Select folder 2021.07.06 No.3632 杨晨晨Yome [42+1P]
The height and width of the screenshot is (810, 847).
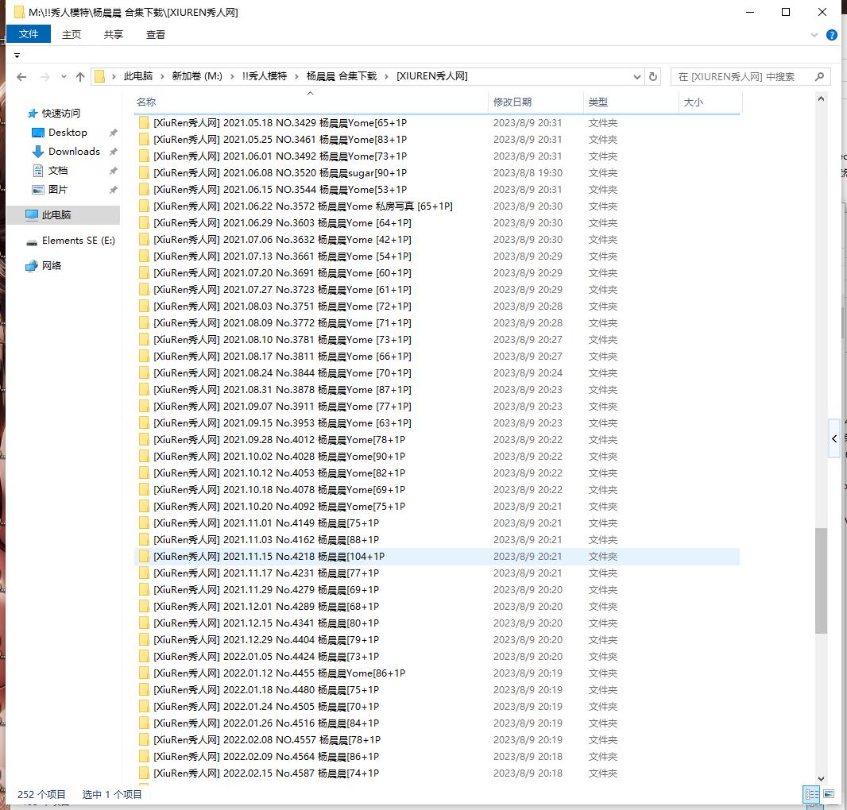tap(437, 240)
